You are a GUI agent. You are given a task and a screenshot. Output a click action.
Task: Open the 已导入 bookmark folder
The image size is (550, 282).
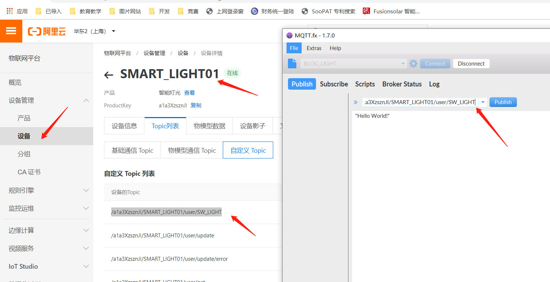(49, 11)
